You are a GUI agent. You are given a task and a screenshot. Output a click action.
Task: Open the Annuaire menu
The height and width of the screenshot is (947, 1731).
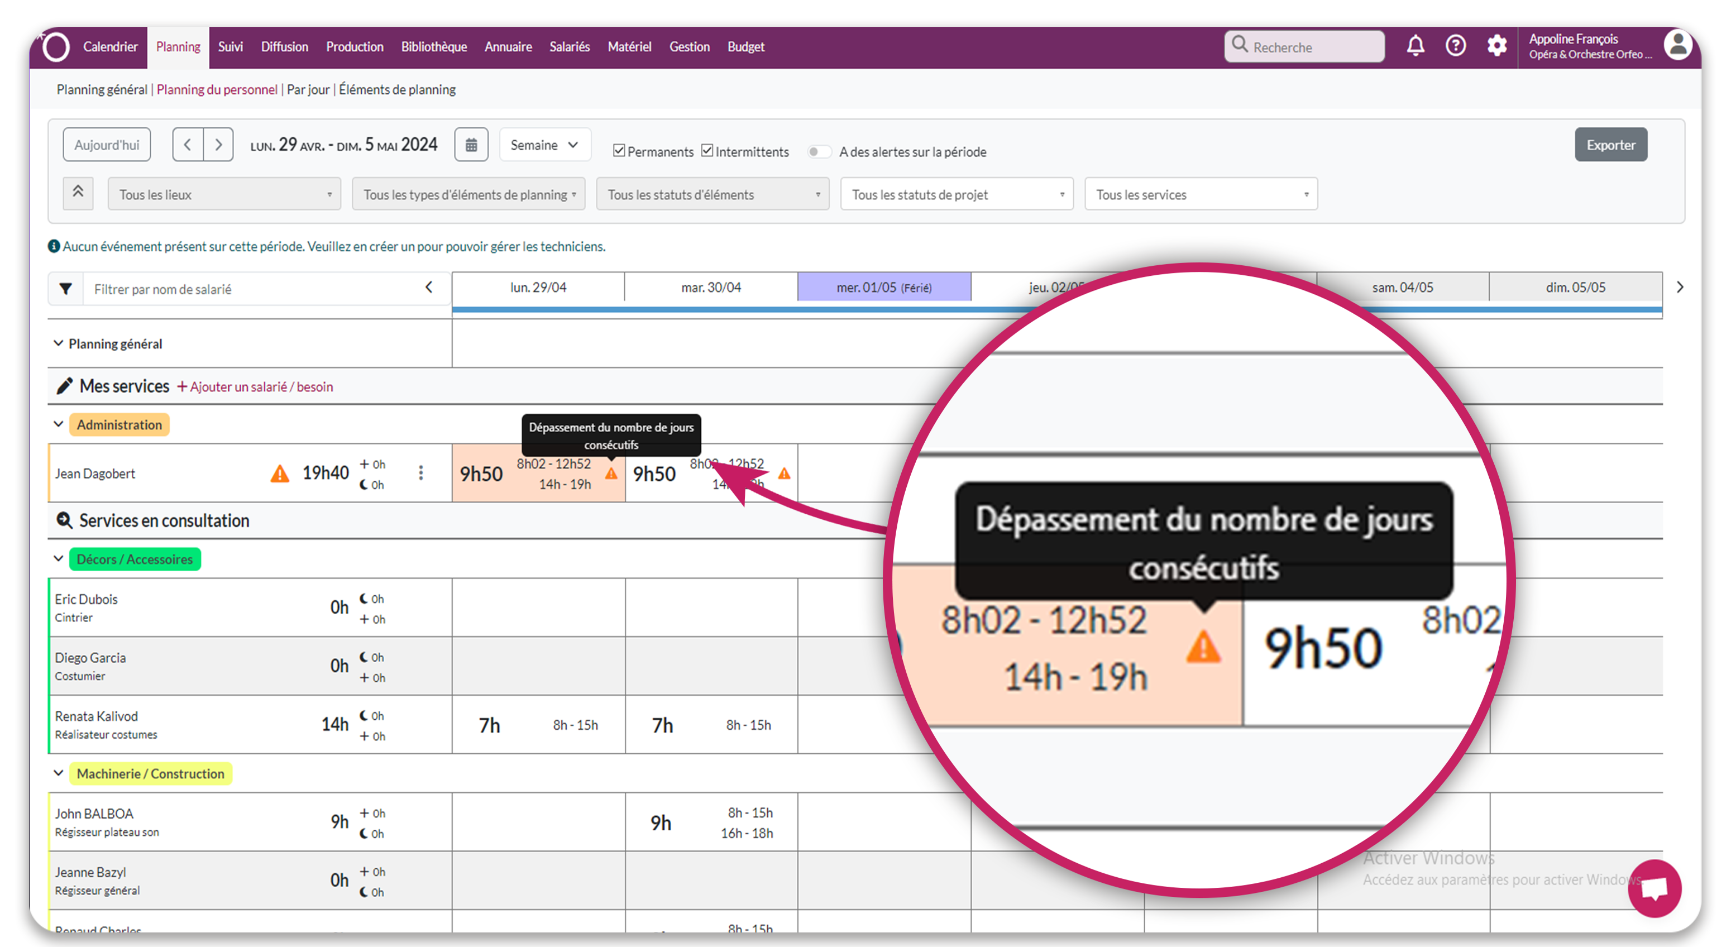click(x=508, y=46)
